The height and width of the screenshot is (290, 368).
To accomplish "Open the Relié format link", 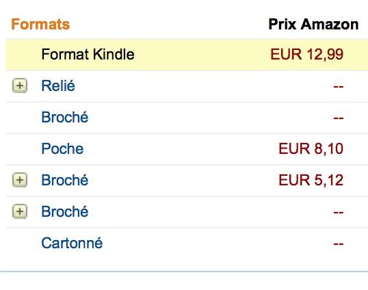I will 58,85.
